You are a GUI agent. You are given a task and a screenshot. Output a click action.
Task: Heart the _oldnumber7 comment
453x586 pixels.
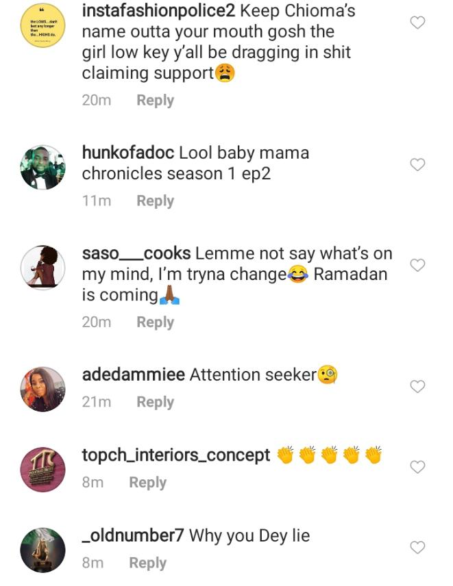(x=417, y=547)
